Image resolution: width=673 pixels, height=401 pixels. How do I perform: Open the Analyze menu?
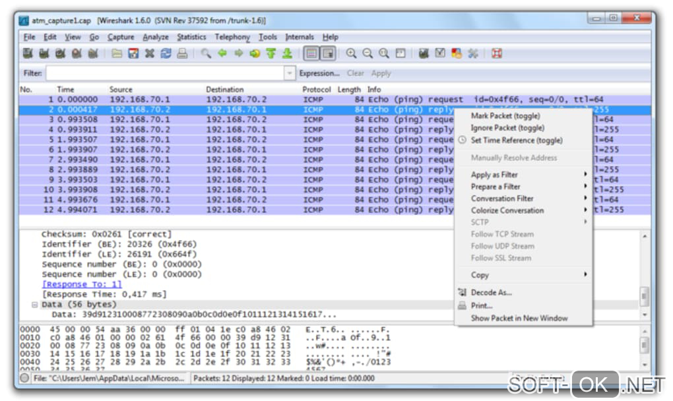click(155, 37)
